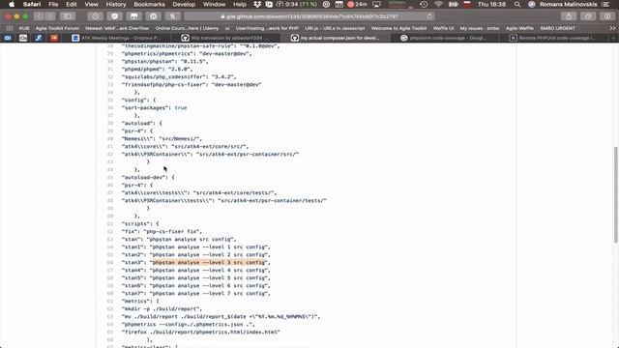Switch to ATK Weekly Meetings Dropbox tab

click(116, 38)
